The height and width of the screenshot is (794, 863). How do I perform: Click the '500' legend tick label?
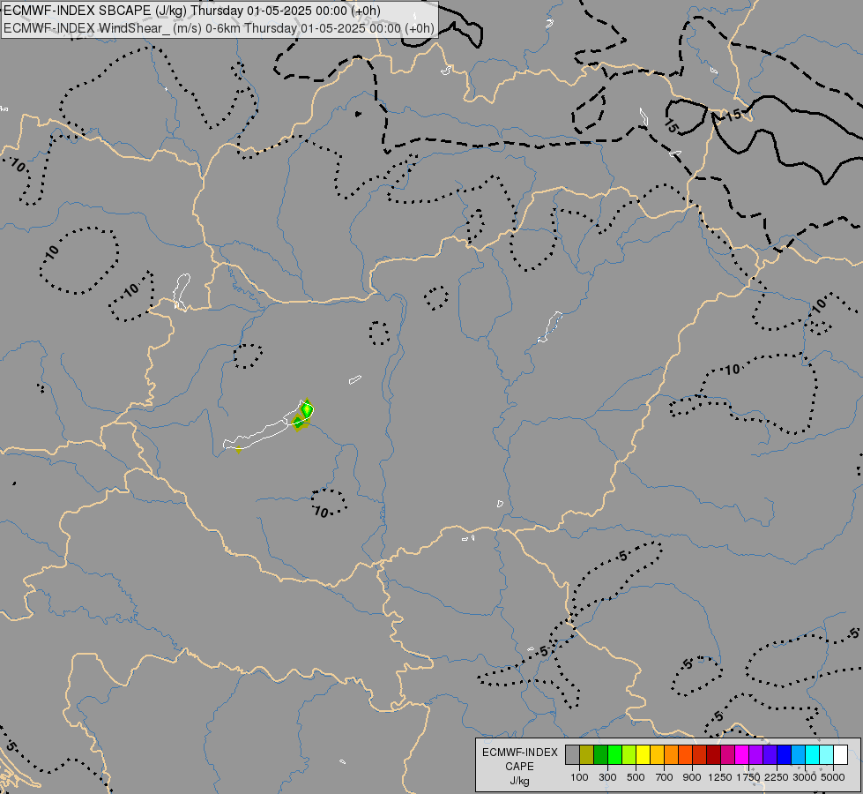(x=636, y=777)
